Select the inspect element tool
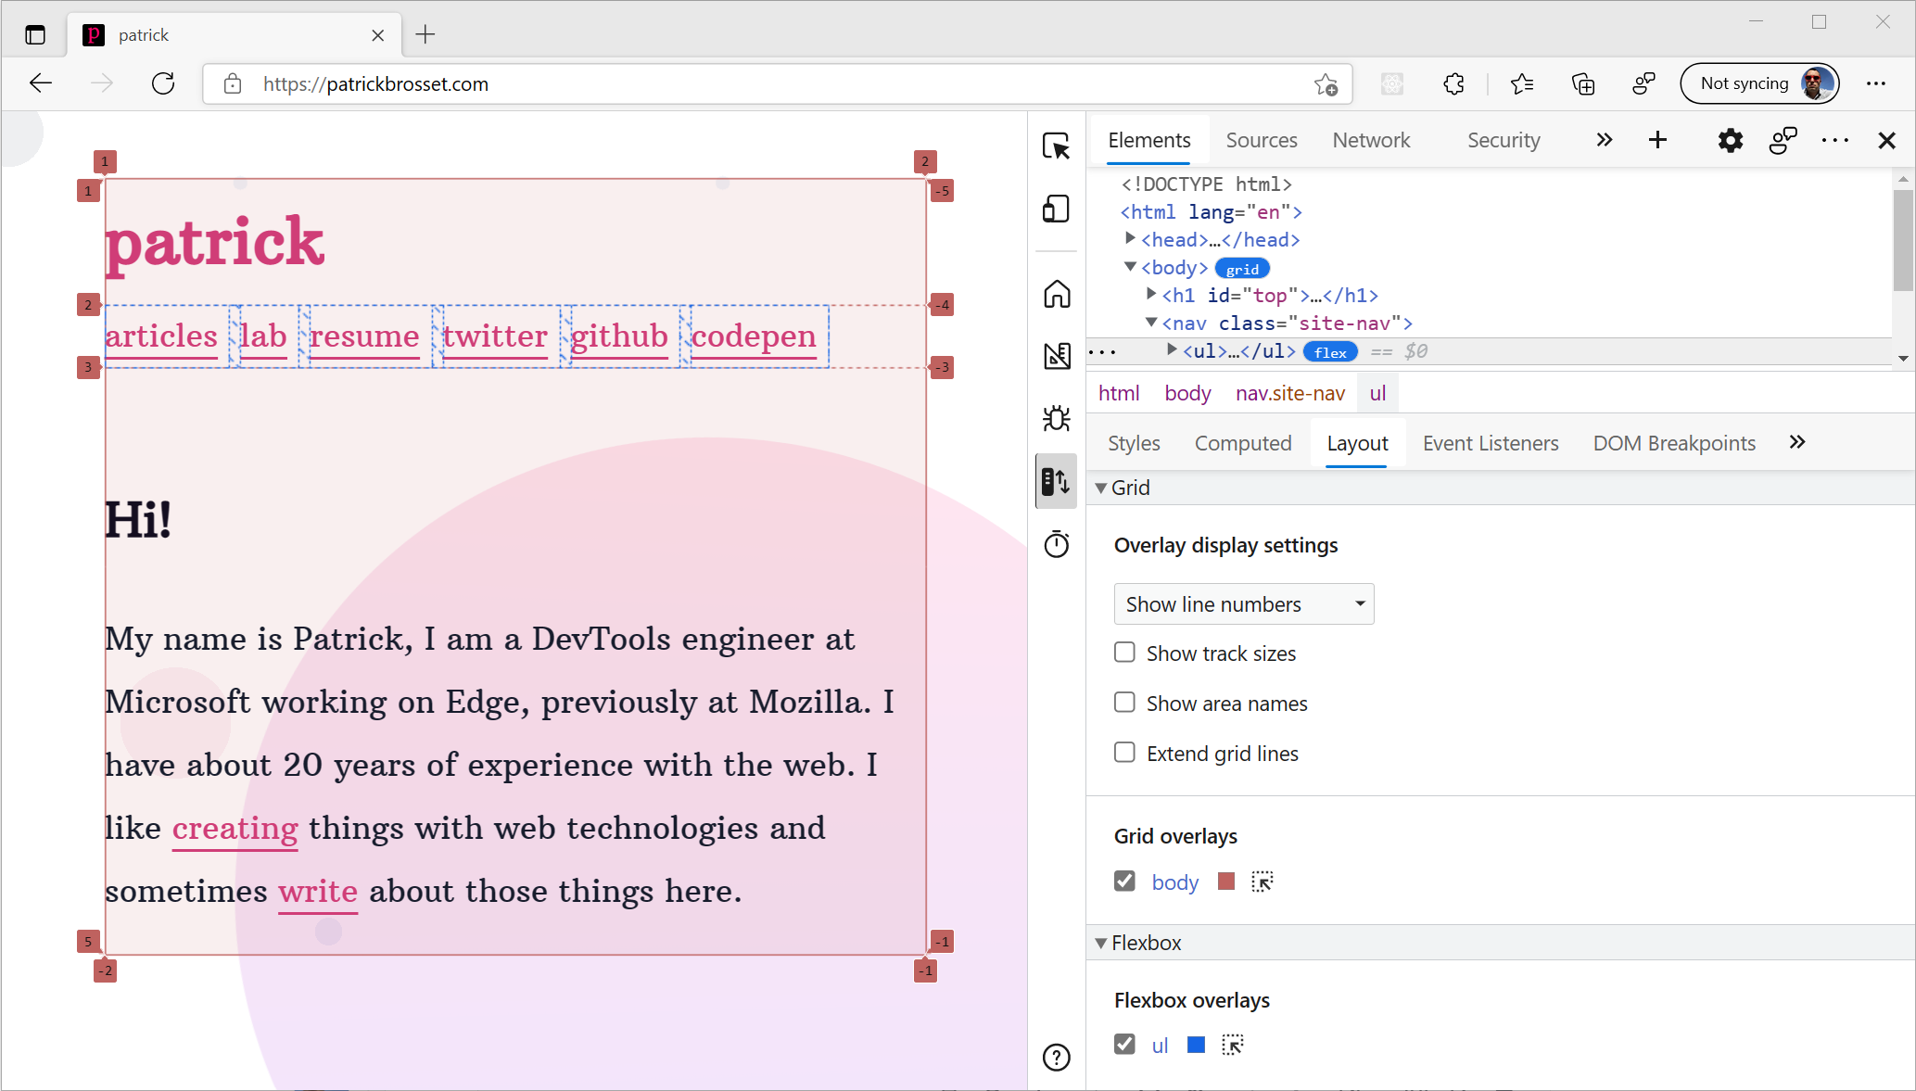The height and width of the screenshot is (1091, 1916). click(x=1056, y=146)
